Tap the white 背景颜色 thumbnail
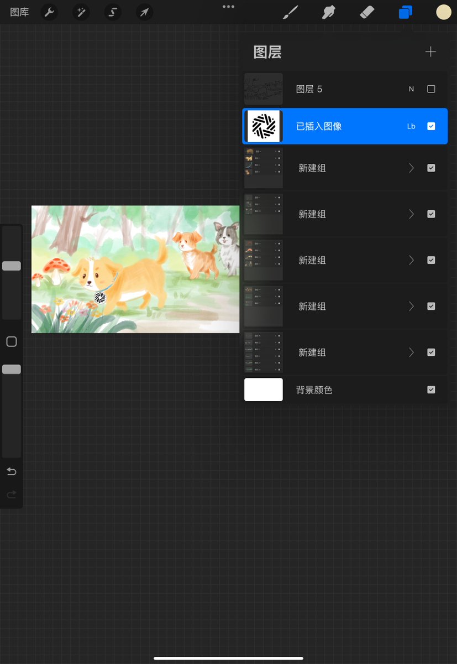Image resolution: width=457 pixels, height=664 pixels. pos(264,390)
